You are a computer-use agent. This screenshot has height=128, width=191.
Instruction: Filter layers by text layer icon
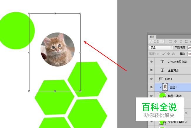(181, 41)
